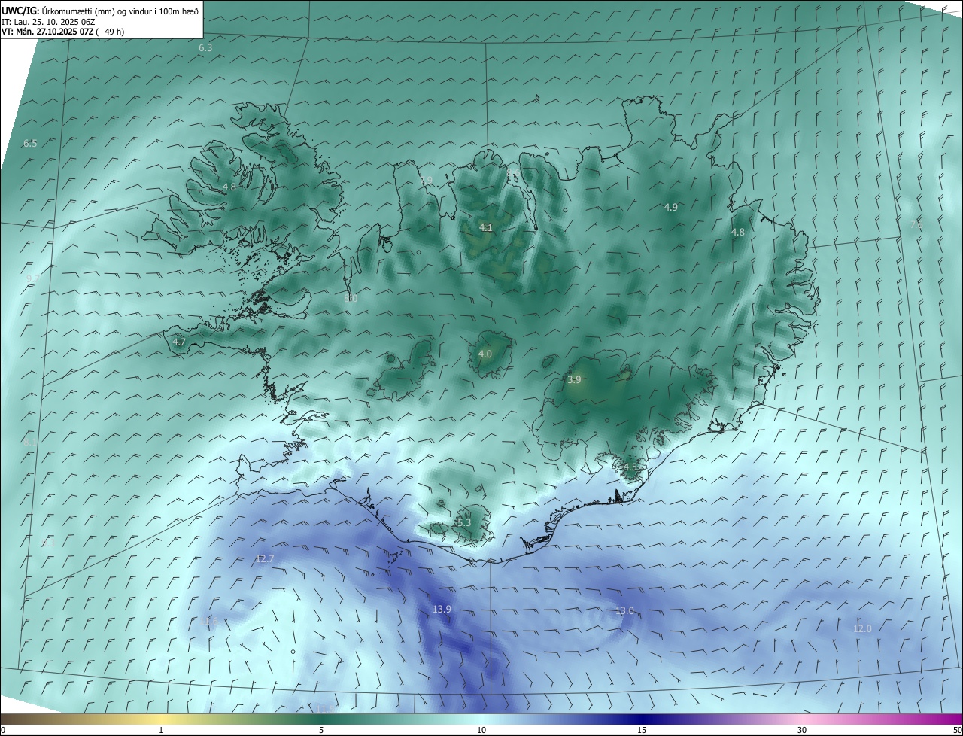Click the color scale tick labeled 0

[x=3, y=730]
